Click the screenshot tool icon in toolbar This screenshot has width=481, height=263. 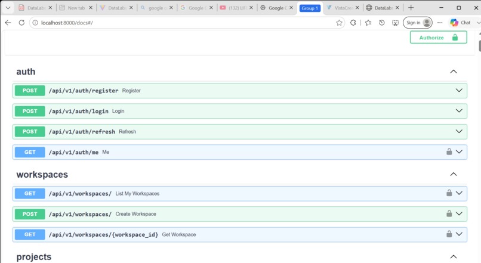point(396,23)
